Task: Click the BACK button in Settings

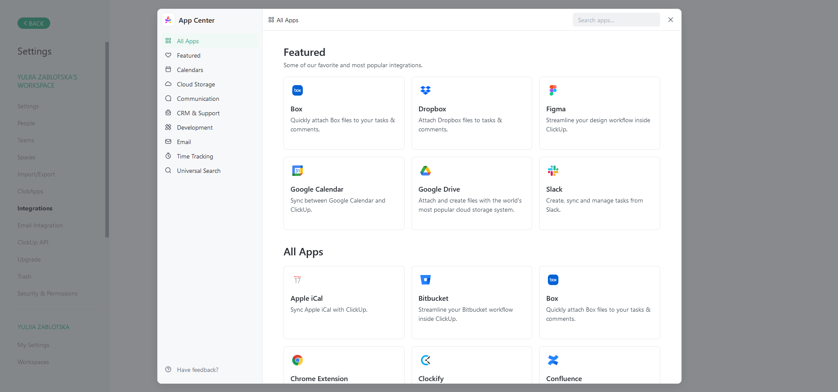Action: tap(34, 23)
